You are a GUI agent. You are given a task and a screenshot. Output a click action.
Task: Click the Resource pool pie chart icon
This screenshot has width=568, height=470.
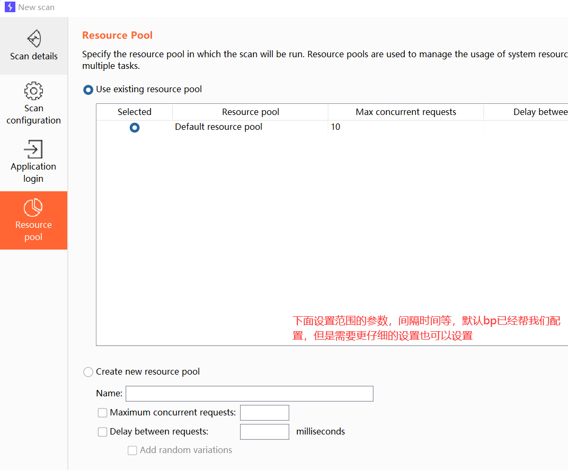click(33, 207)
